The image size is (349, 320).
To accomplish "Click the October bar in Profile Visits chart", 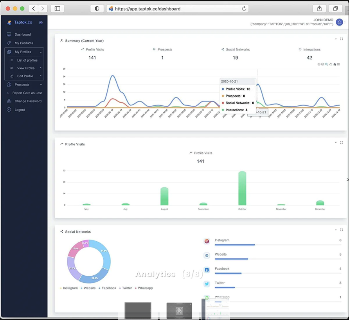I will tap(242, 188).
